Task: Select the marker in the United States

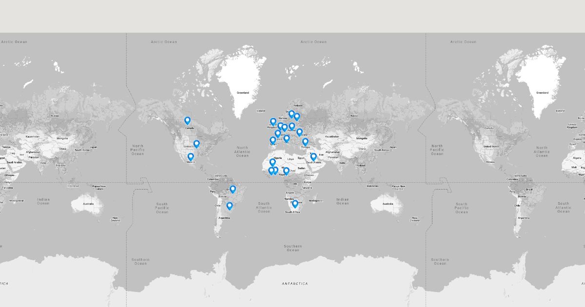Action: 196,144
